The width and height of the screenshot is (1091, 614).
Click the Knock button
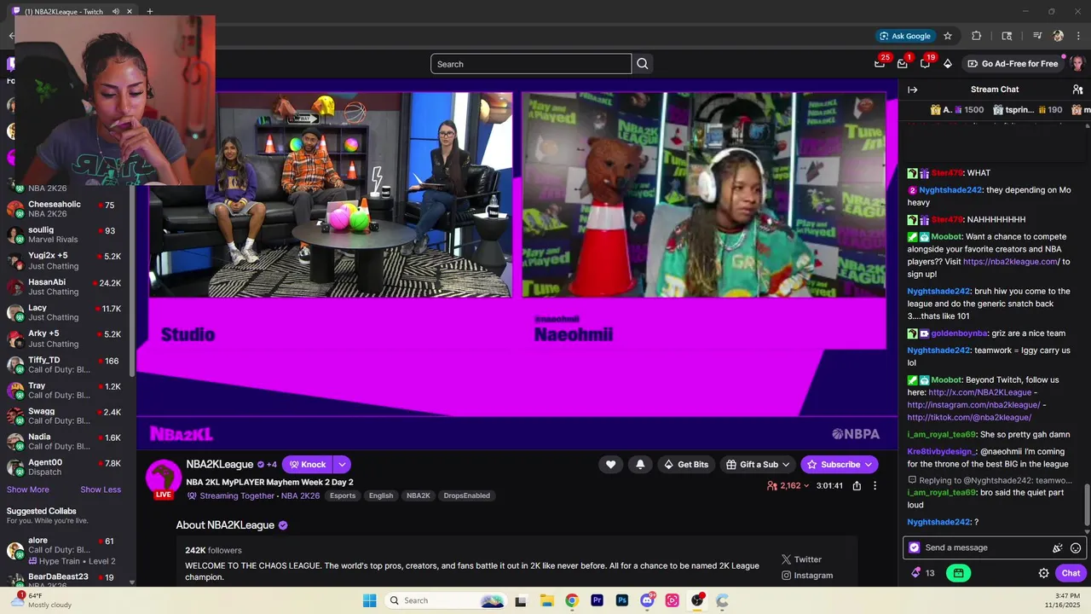point(307,465)
